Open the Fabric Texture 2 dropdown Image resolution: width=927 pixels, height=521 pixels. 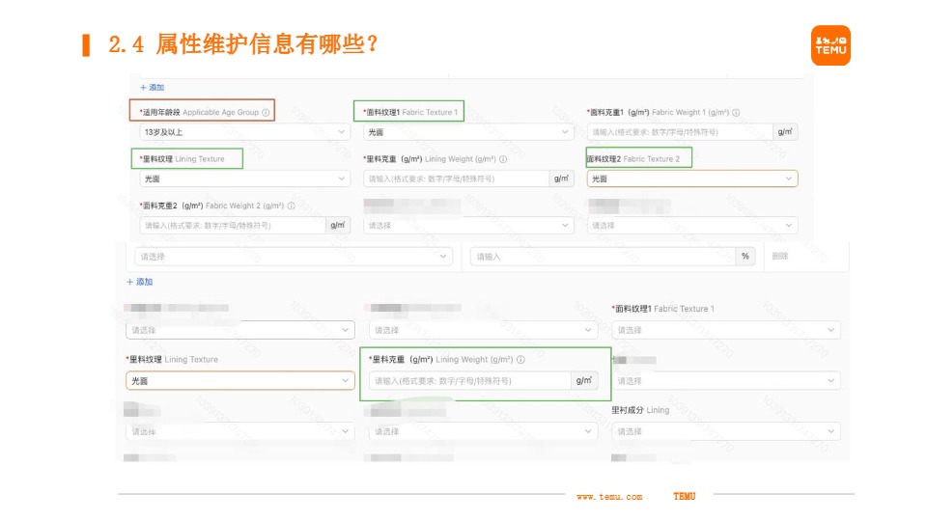691,178
